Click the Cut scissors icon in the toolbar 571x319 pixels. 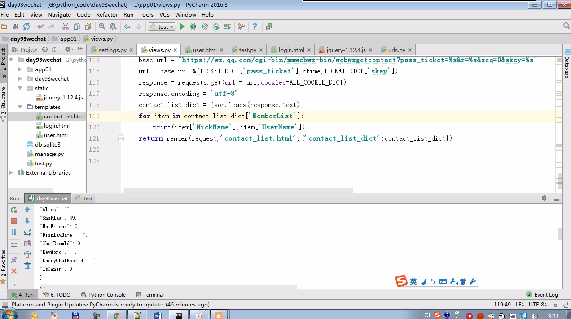pos(66,27)
